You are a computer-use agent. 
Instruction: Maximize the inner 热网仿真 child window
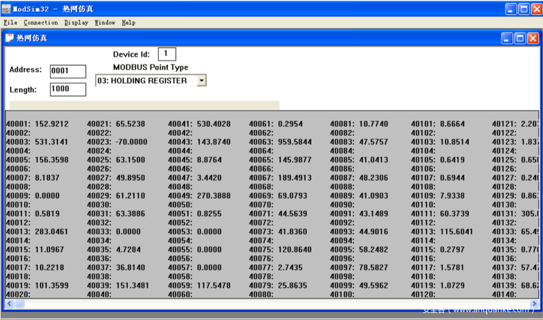coord(520,38)
